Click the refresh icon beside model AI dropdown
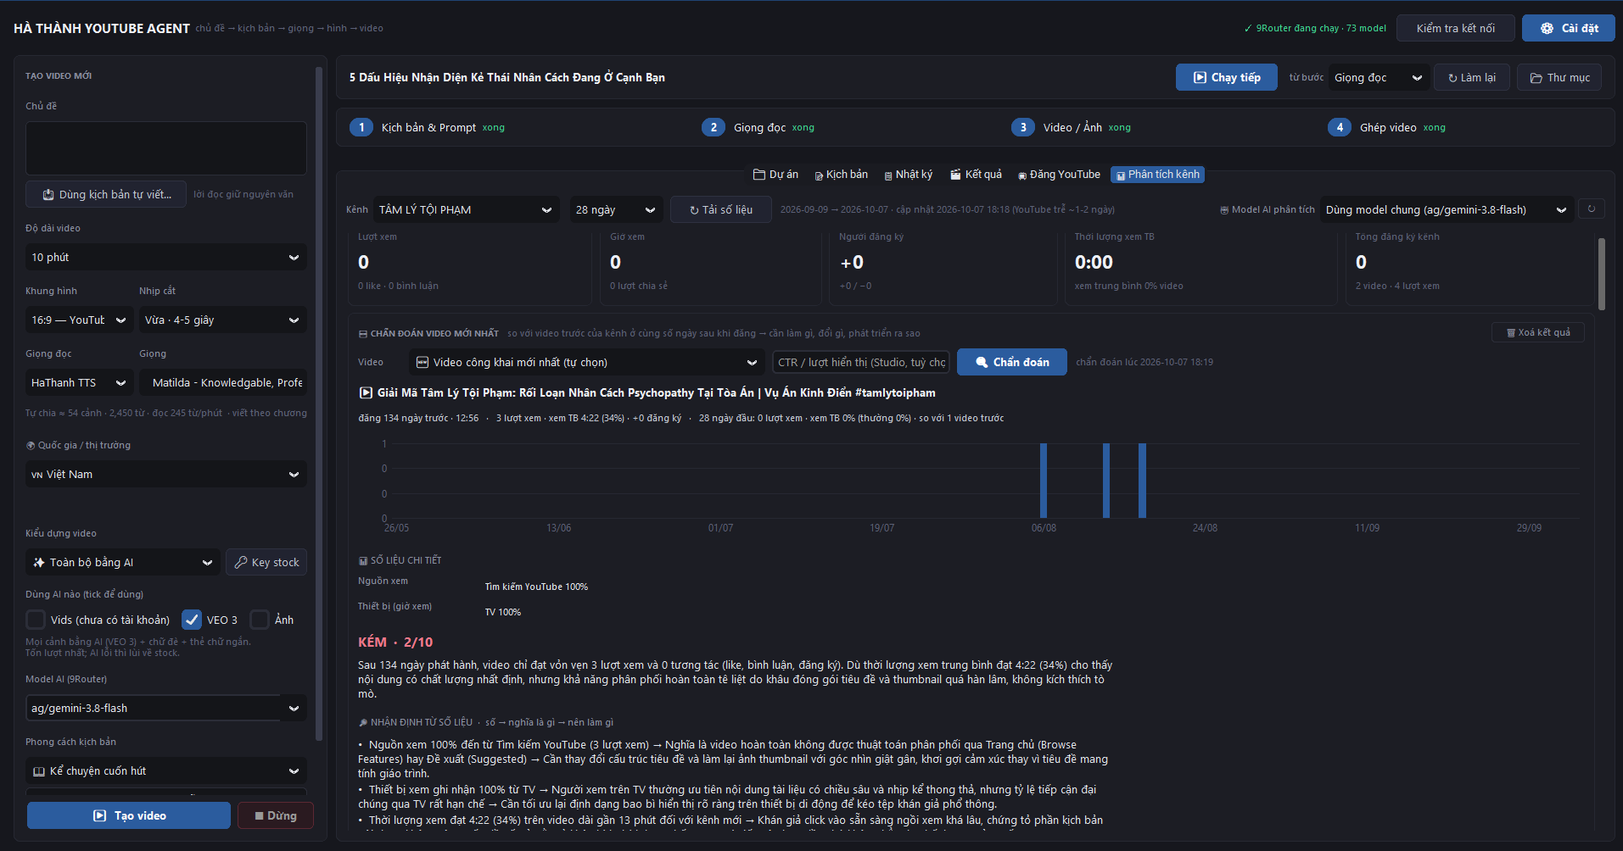 (1592, 209)
